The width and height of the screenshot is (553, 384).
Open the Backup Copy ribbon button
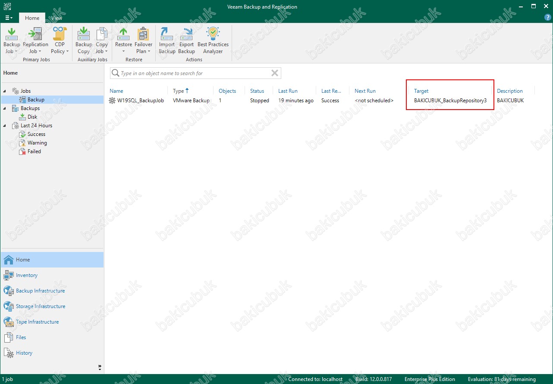84,41
